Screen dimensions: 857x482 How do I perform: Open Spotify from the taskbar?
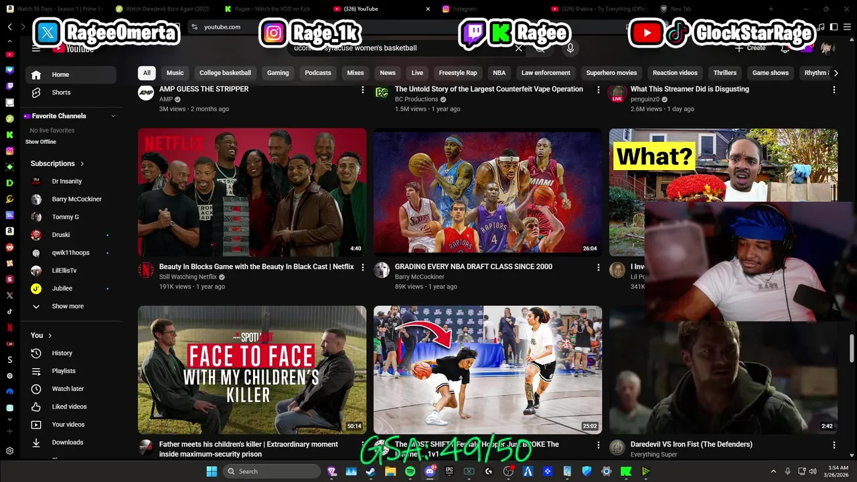pos(410,471)
